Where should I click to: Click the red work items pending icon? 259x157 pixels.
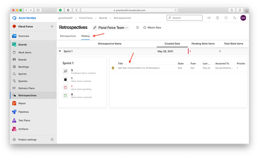tap(65, 87)
